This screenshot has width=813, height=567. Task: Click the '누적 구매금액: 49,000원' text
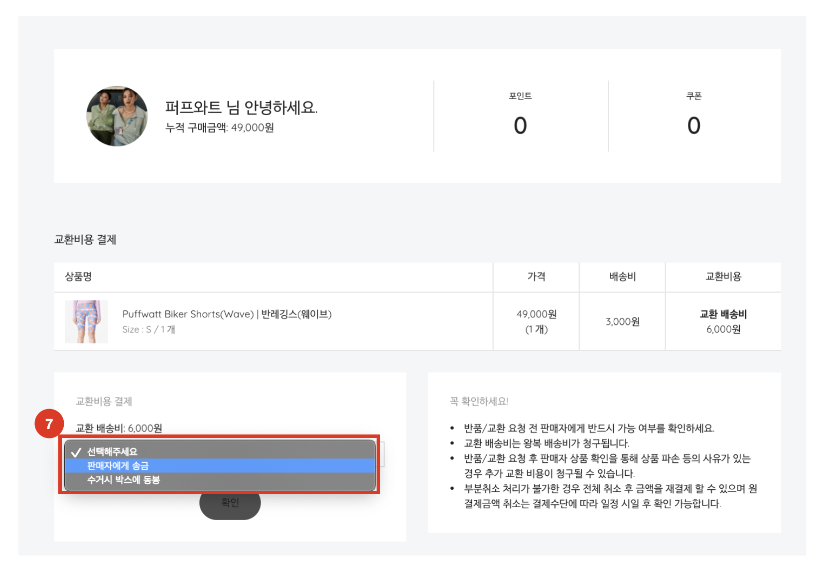click(x=220, y=128)
